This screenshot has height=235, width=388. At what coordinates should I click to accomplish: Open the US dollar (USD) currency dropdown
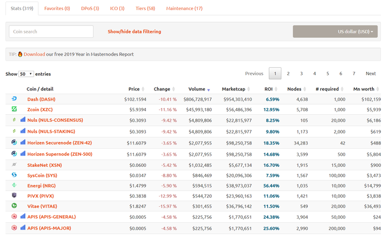(x=335, y=31)
